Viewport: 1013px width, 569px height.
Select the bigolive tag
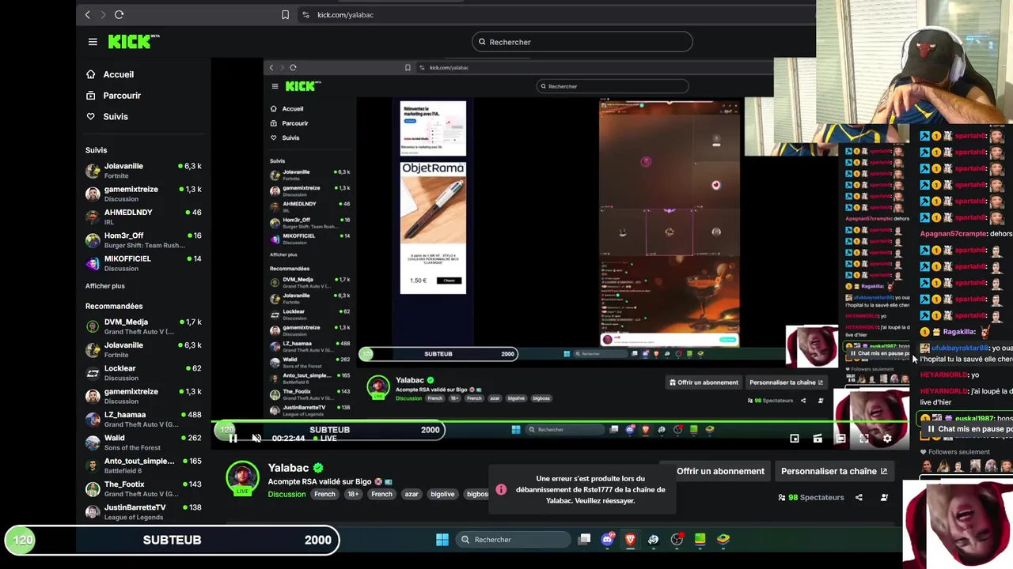tap(442, 494)
